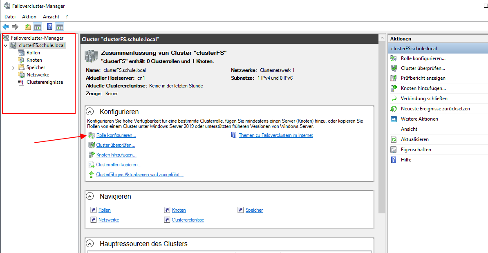Click the Aktualisieren refresh icon
This screenshot has height=253, width=488.
pos(394,139)
